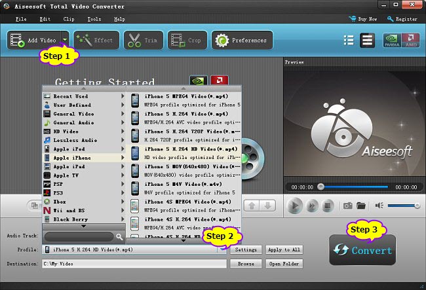The width and height of the screenshot is (426, 290).
Task: Expand the Recent Used category
Action: pos(84,96)
